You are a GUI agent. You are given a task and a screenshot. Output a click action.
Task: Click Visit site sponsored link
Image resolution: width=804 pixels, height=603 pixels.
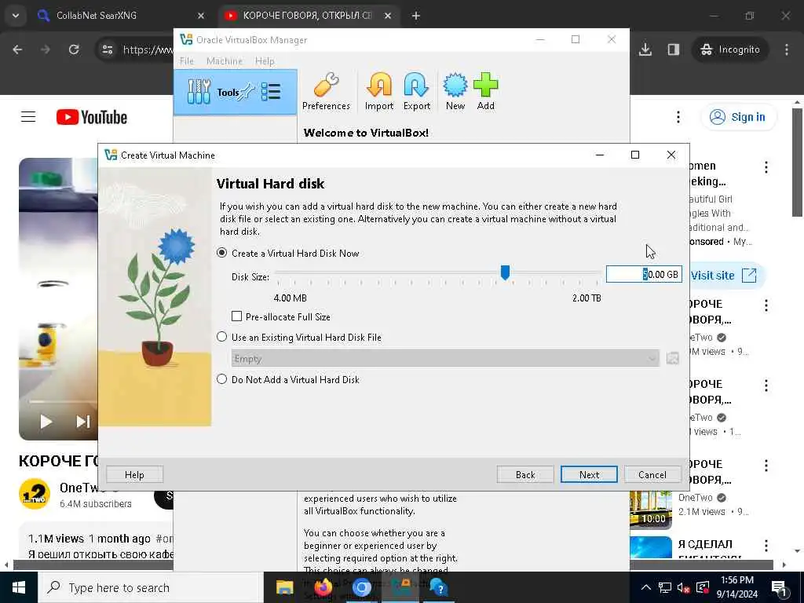click(x=724, y=276)
